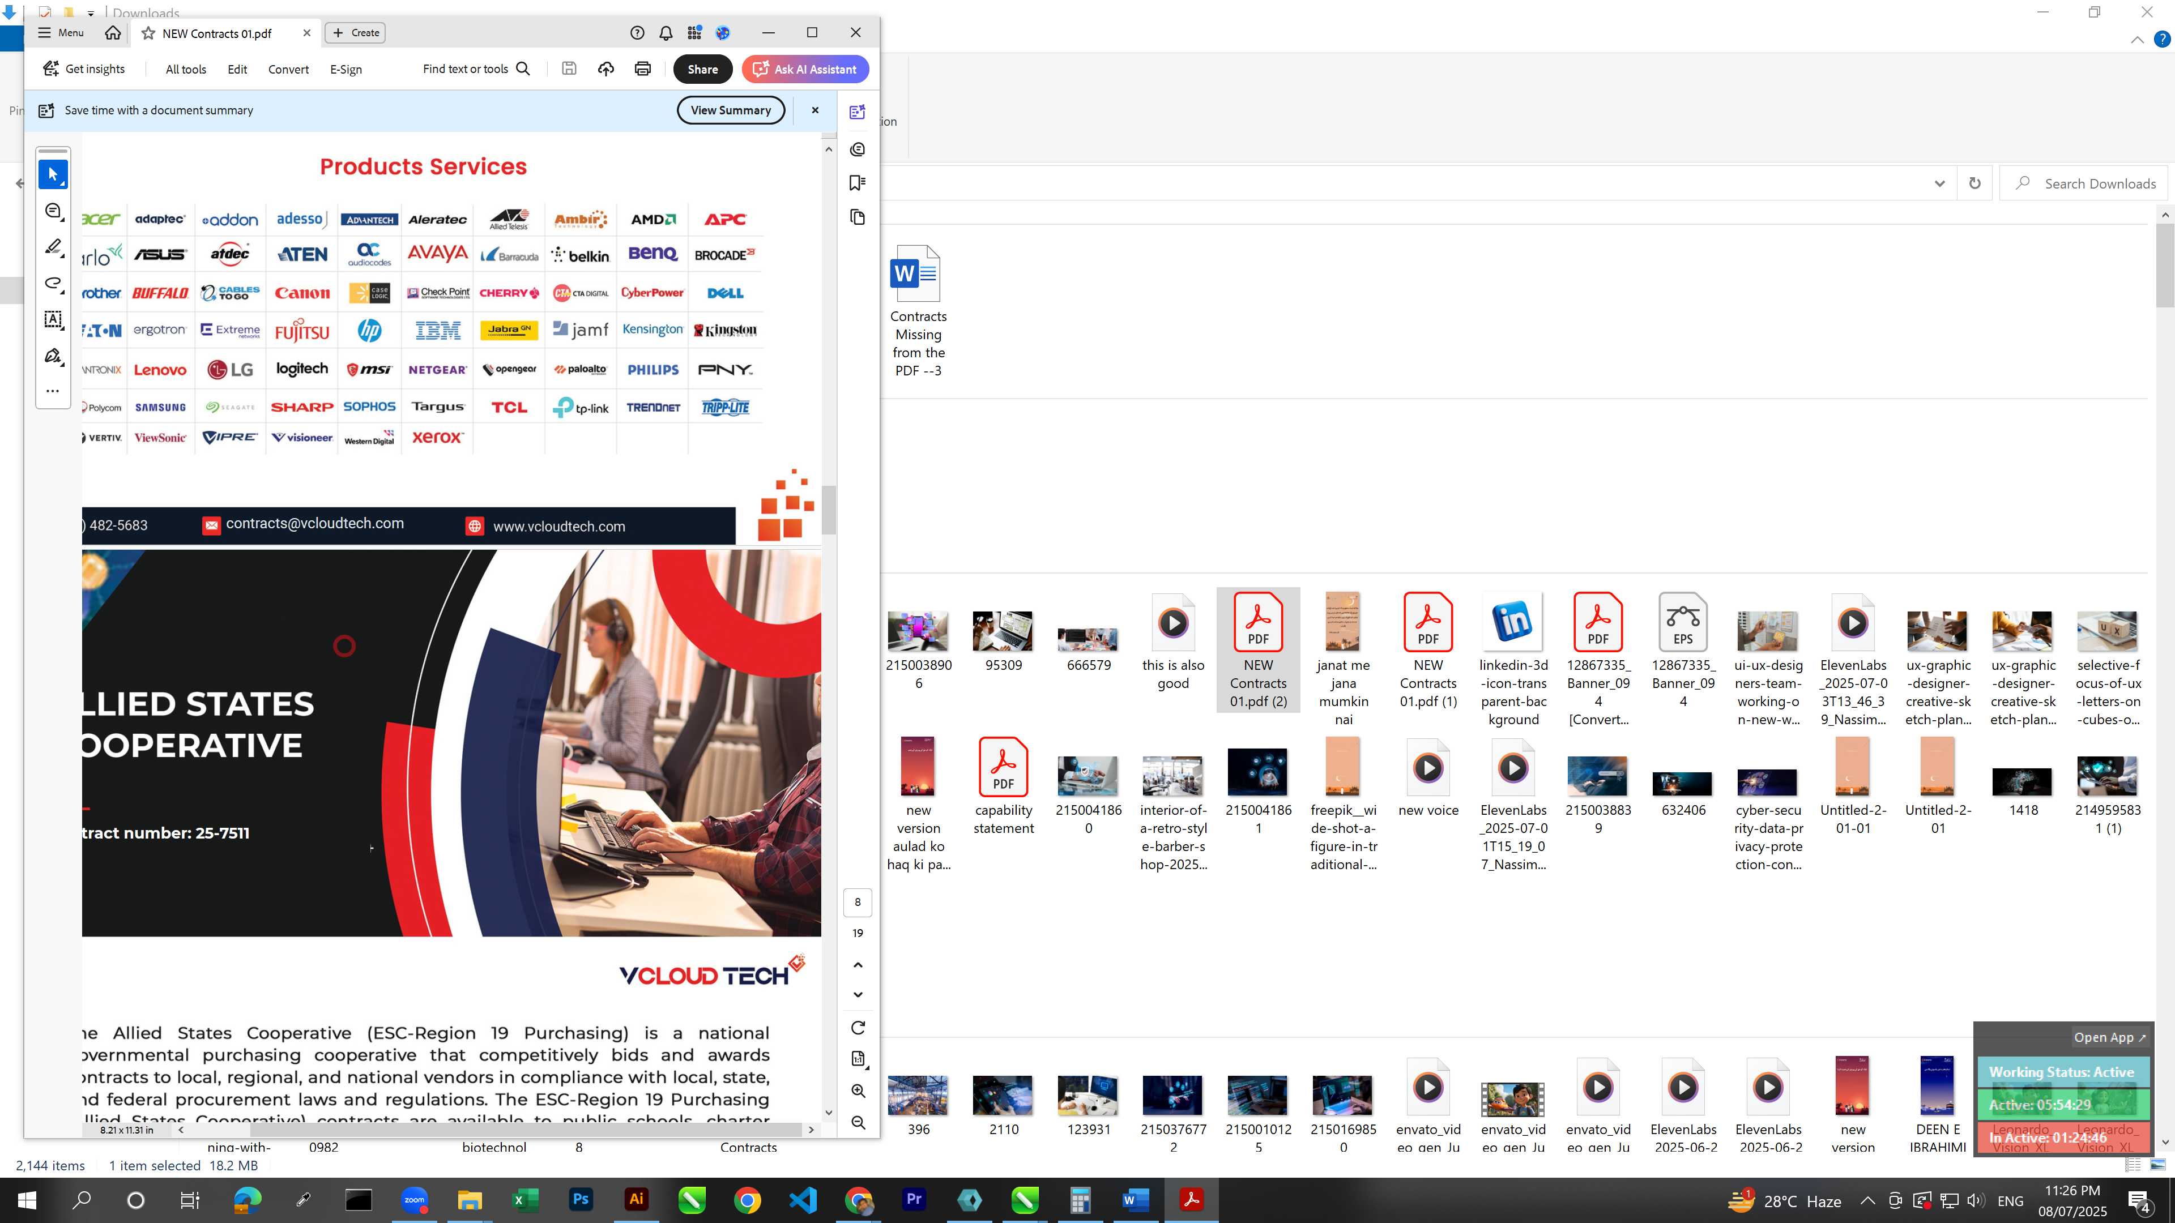Viewport: 2175px width, 1223px height.
Task: Click Open App in the tracker widget
Action: tap(2109, 1037)
